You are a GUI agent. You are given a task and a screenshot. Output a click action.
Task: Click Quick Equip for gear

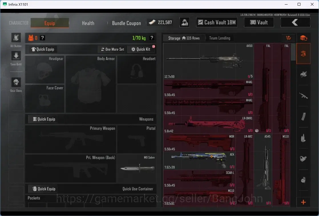43,49
